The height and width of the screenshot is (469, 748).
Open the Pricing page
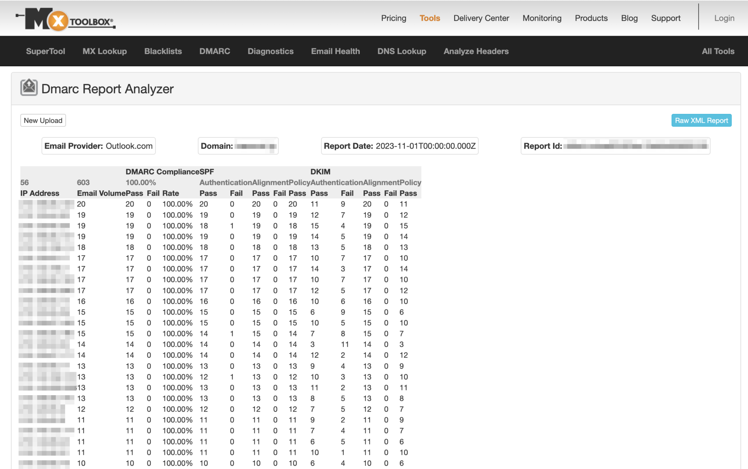(x=393, y=18)
